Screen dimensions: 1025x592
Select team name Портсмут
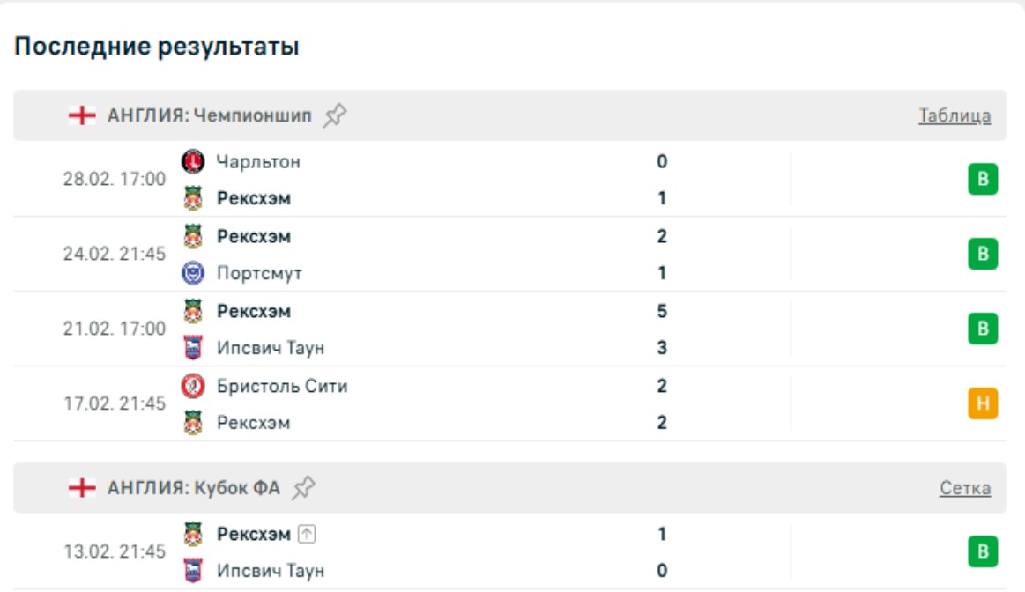click(259, 273)
